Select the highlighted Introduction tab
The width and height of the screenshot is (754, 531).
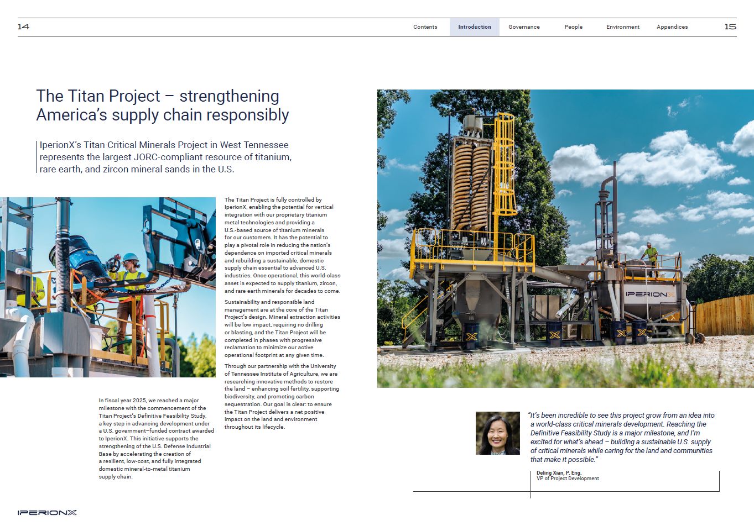coord(474,27)
